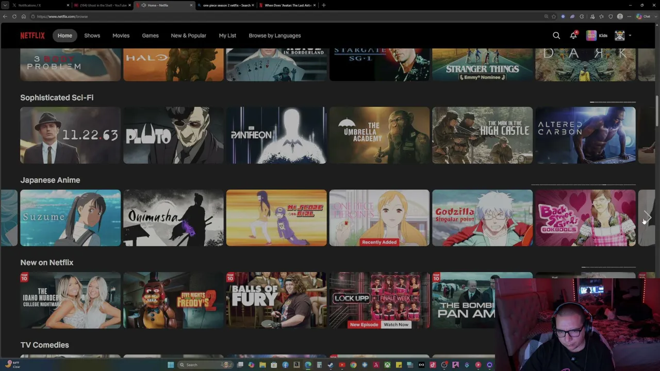Open the Games section
This screenshot has width=660, height=371.
151,36
